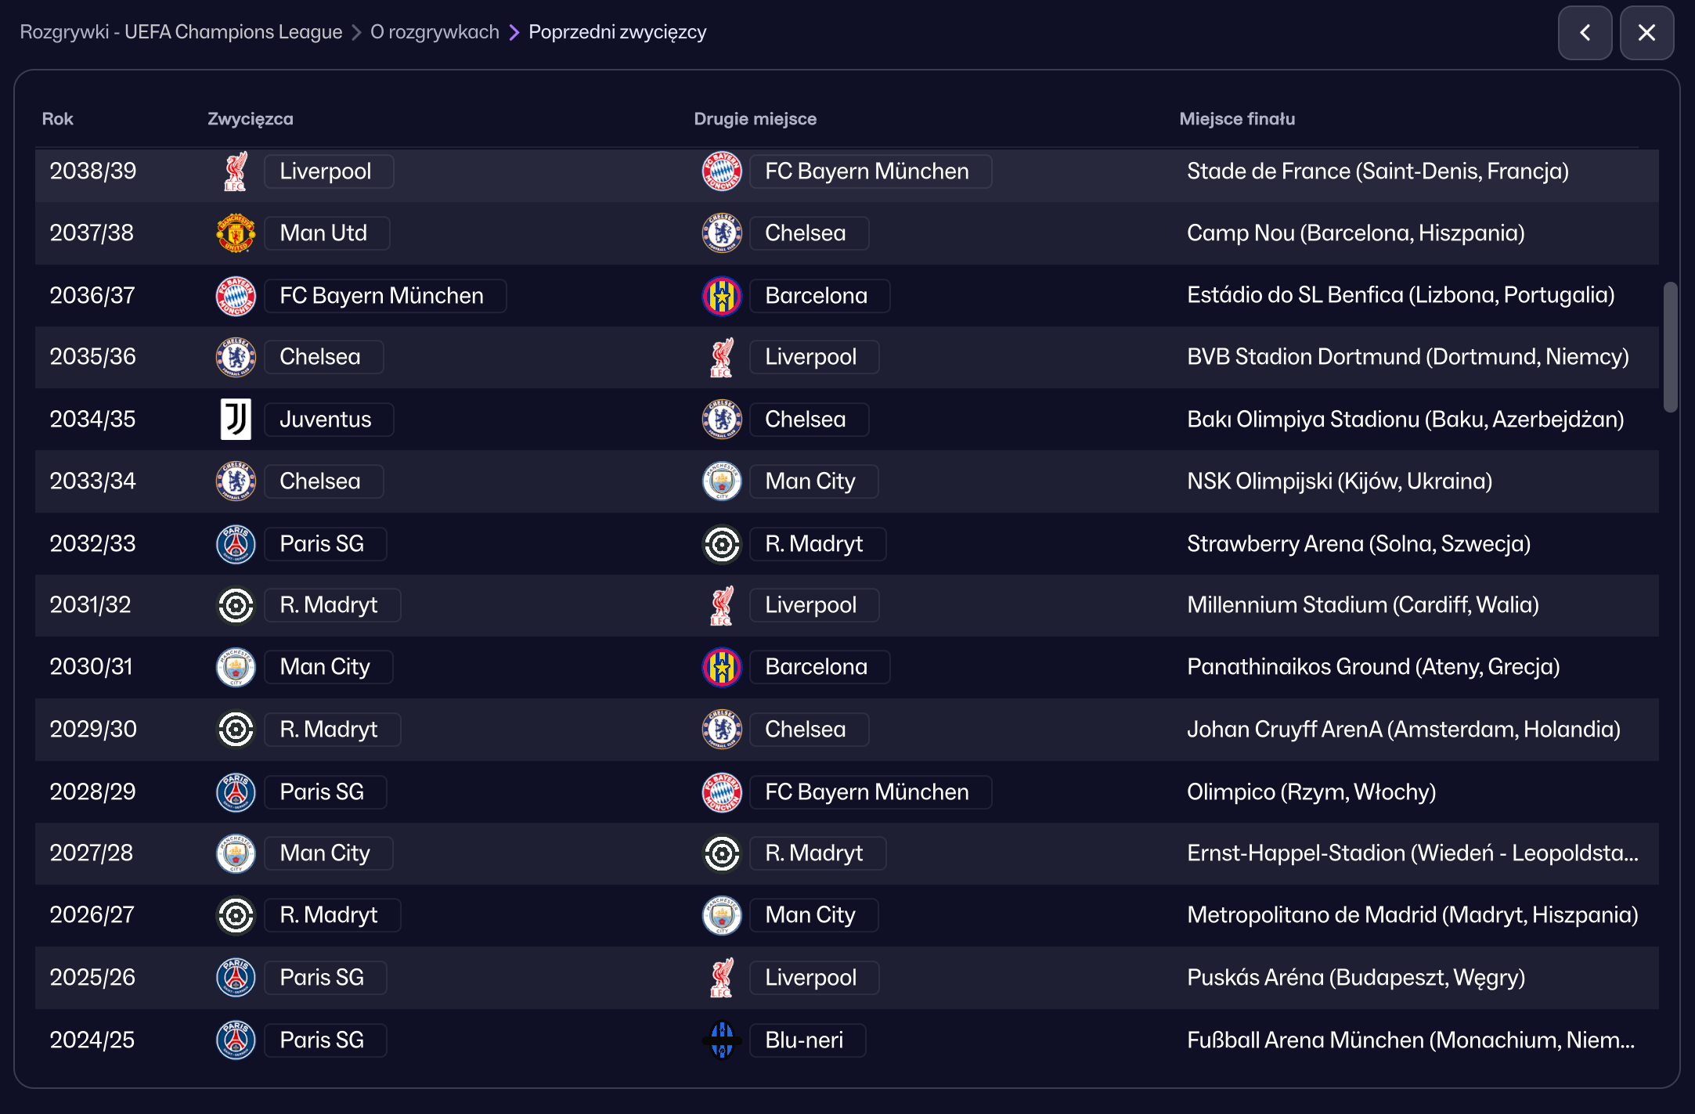Open Juventus club name in 2034/35 row

click(x=326, y=419)
